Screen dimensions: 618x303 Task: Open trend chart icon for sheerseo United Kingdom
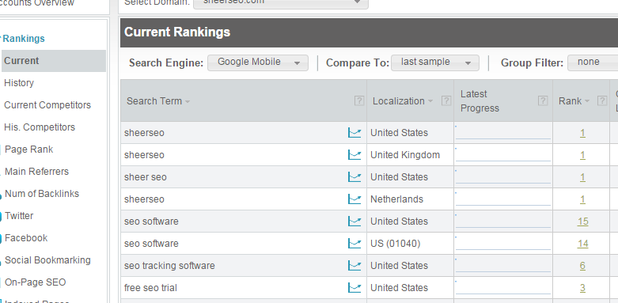coord(354,155)
